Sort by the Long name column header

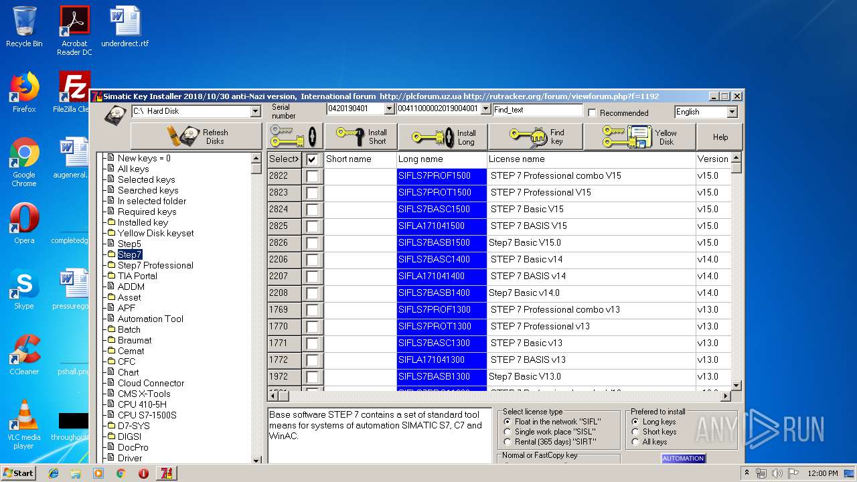click(x=441, y=159)
